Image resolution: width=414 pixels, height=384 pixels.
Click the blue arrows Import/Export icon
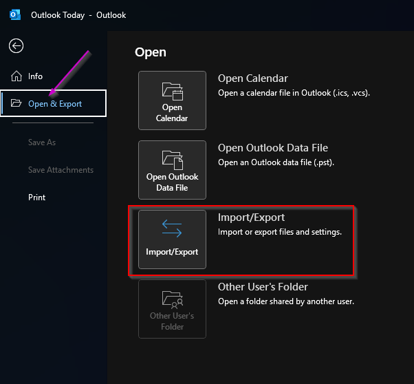pos(172,229)
